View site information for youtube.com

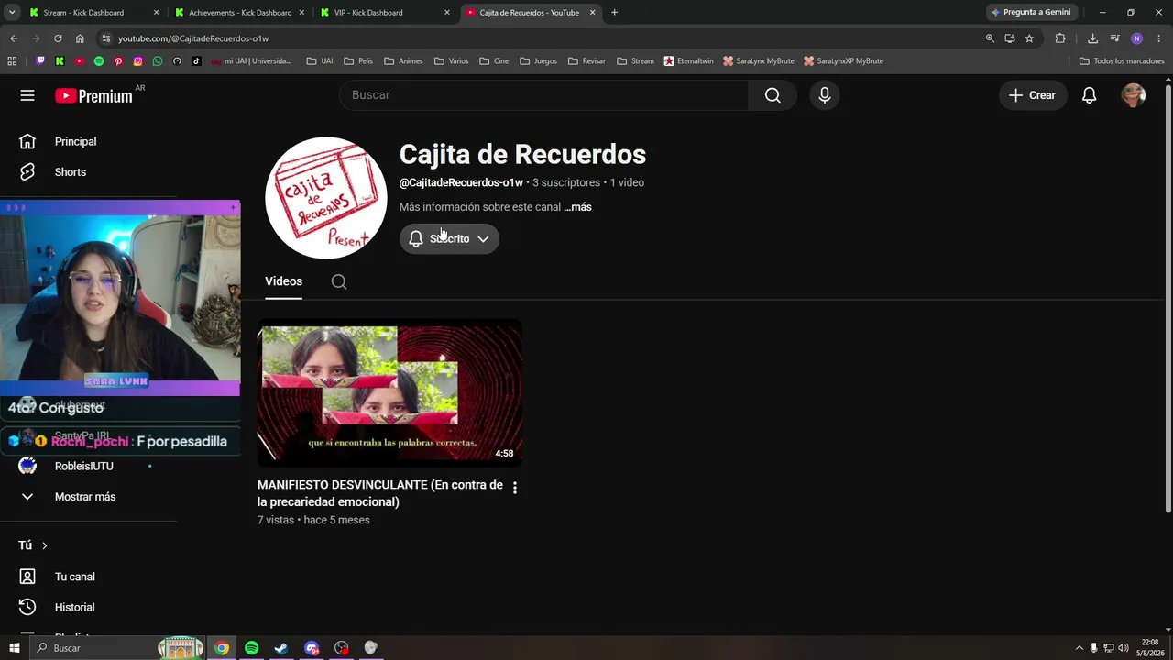(106, 38)
